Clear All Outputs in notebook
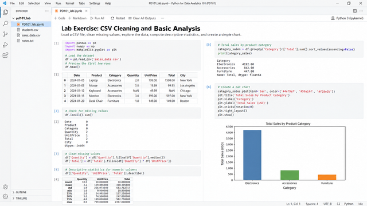The width and height of the screenshot is (367, 206). (x=142, y=18)
